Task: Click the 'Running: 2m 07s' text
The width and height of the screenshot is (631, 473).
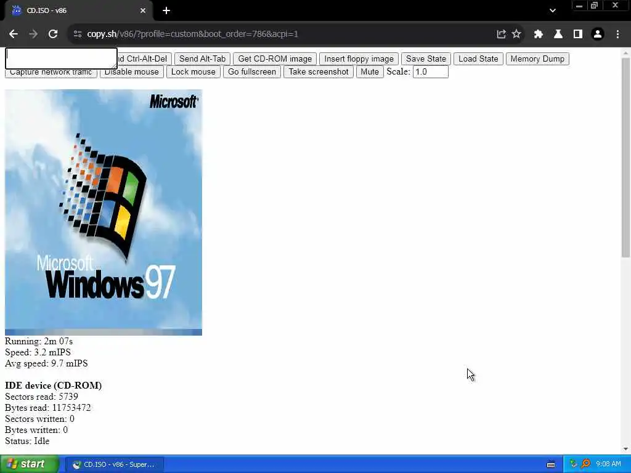Action: [39, 341]
